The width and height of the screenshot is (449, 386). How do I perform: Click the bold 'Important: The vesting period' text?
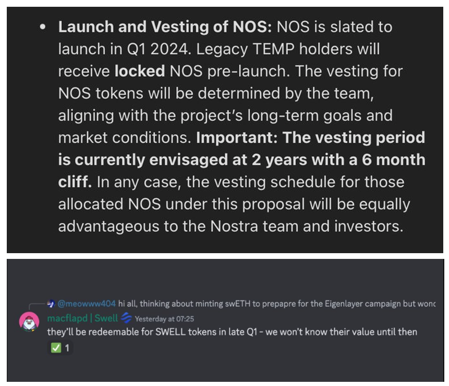tap(311, 138)
